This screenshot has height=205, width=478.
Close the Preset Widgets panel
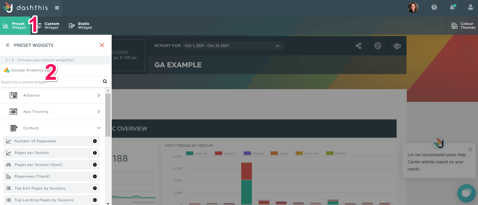pos(102,45)
